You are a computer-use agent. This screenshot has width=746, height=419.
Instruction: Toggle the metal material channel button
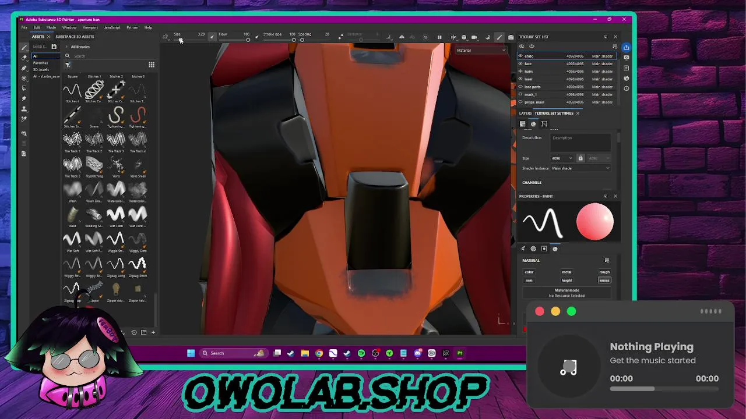pyautogui.click(x=566, y=272)
